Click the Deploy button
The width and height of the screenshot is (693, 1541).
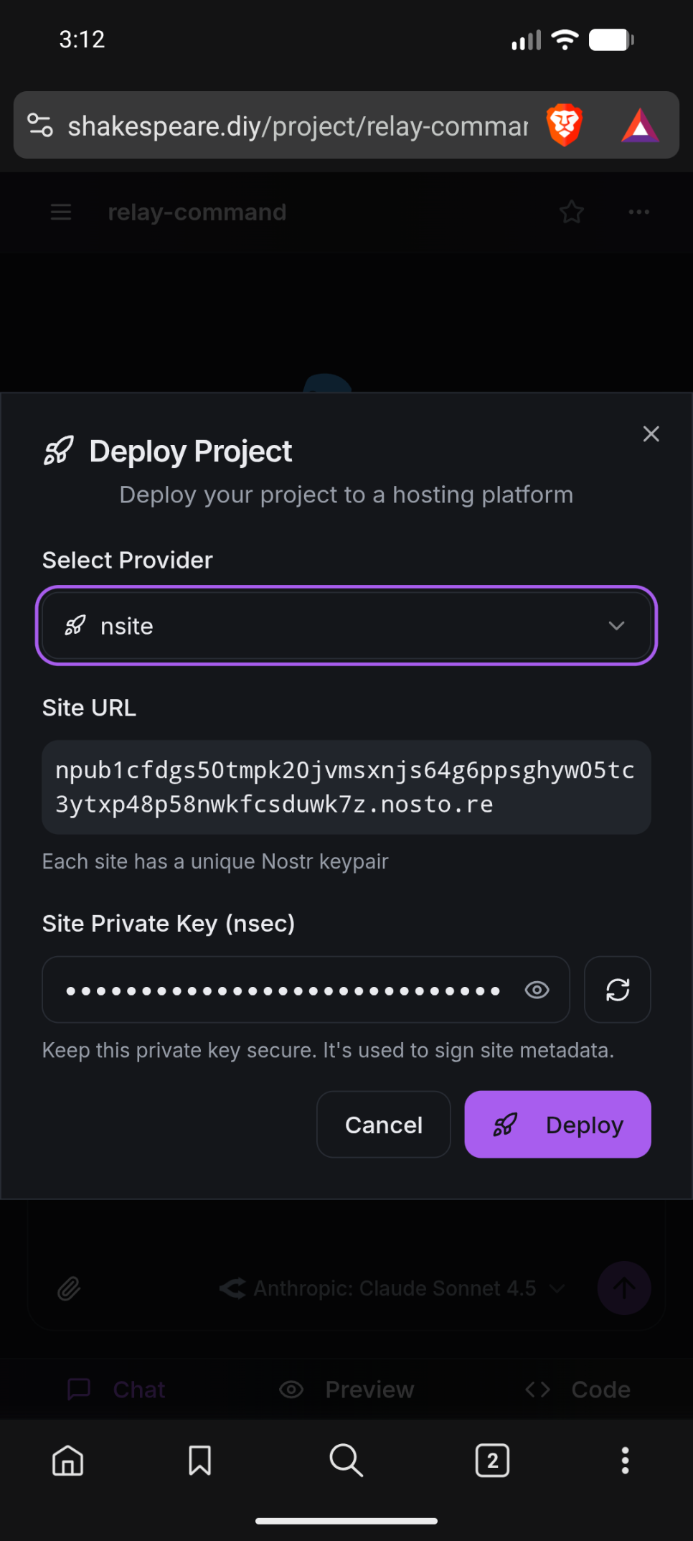[x=557, y=1125]
